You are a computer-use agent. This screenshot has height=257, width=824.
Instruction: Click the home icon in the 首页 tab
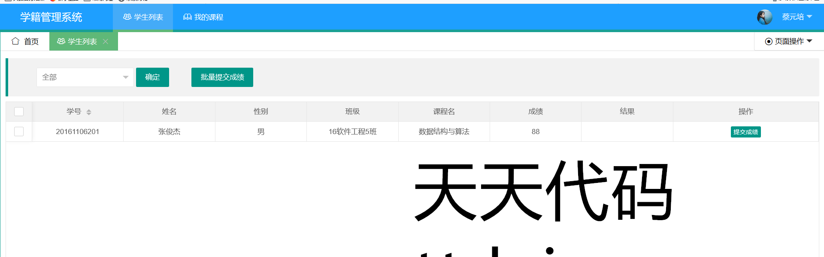coord(15,41)
